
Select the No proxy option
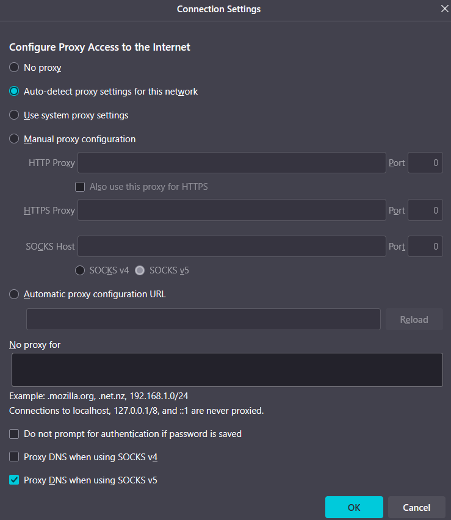point(14,68)
